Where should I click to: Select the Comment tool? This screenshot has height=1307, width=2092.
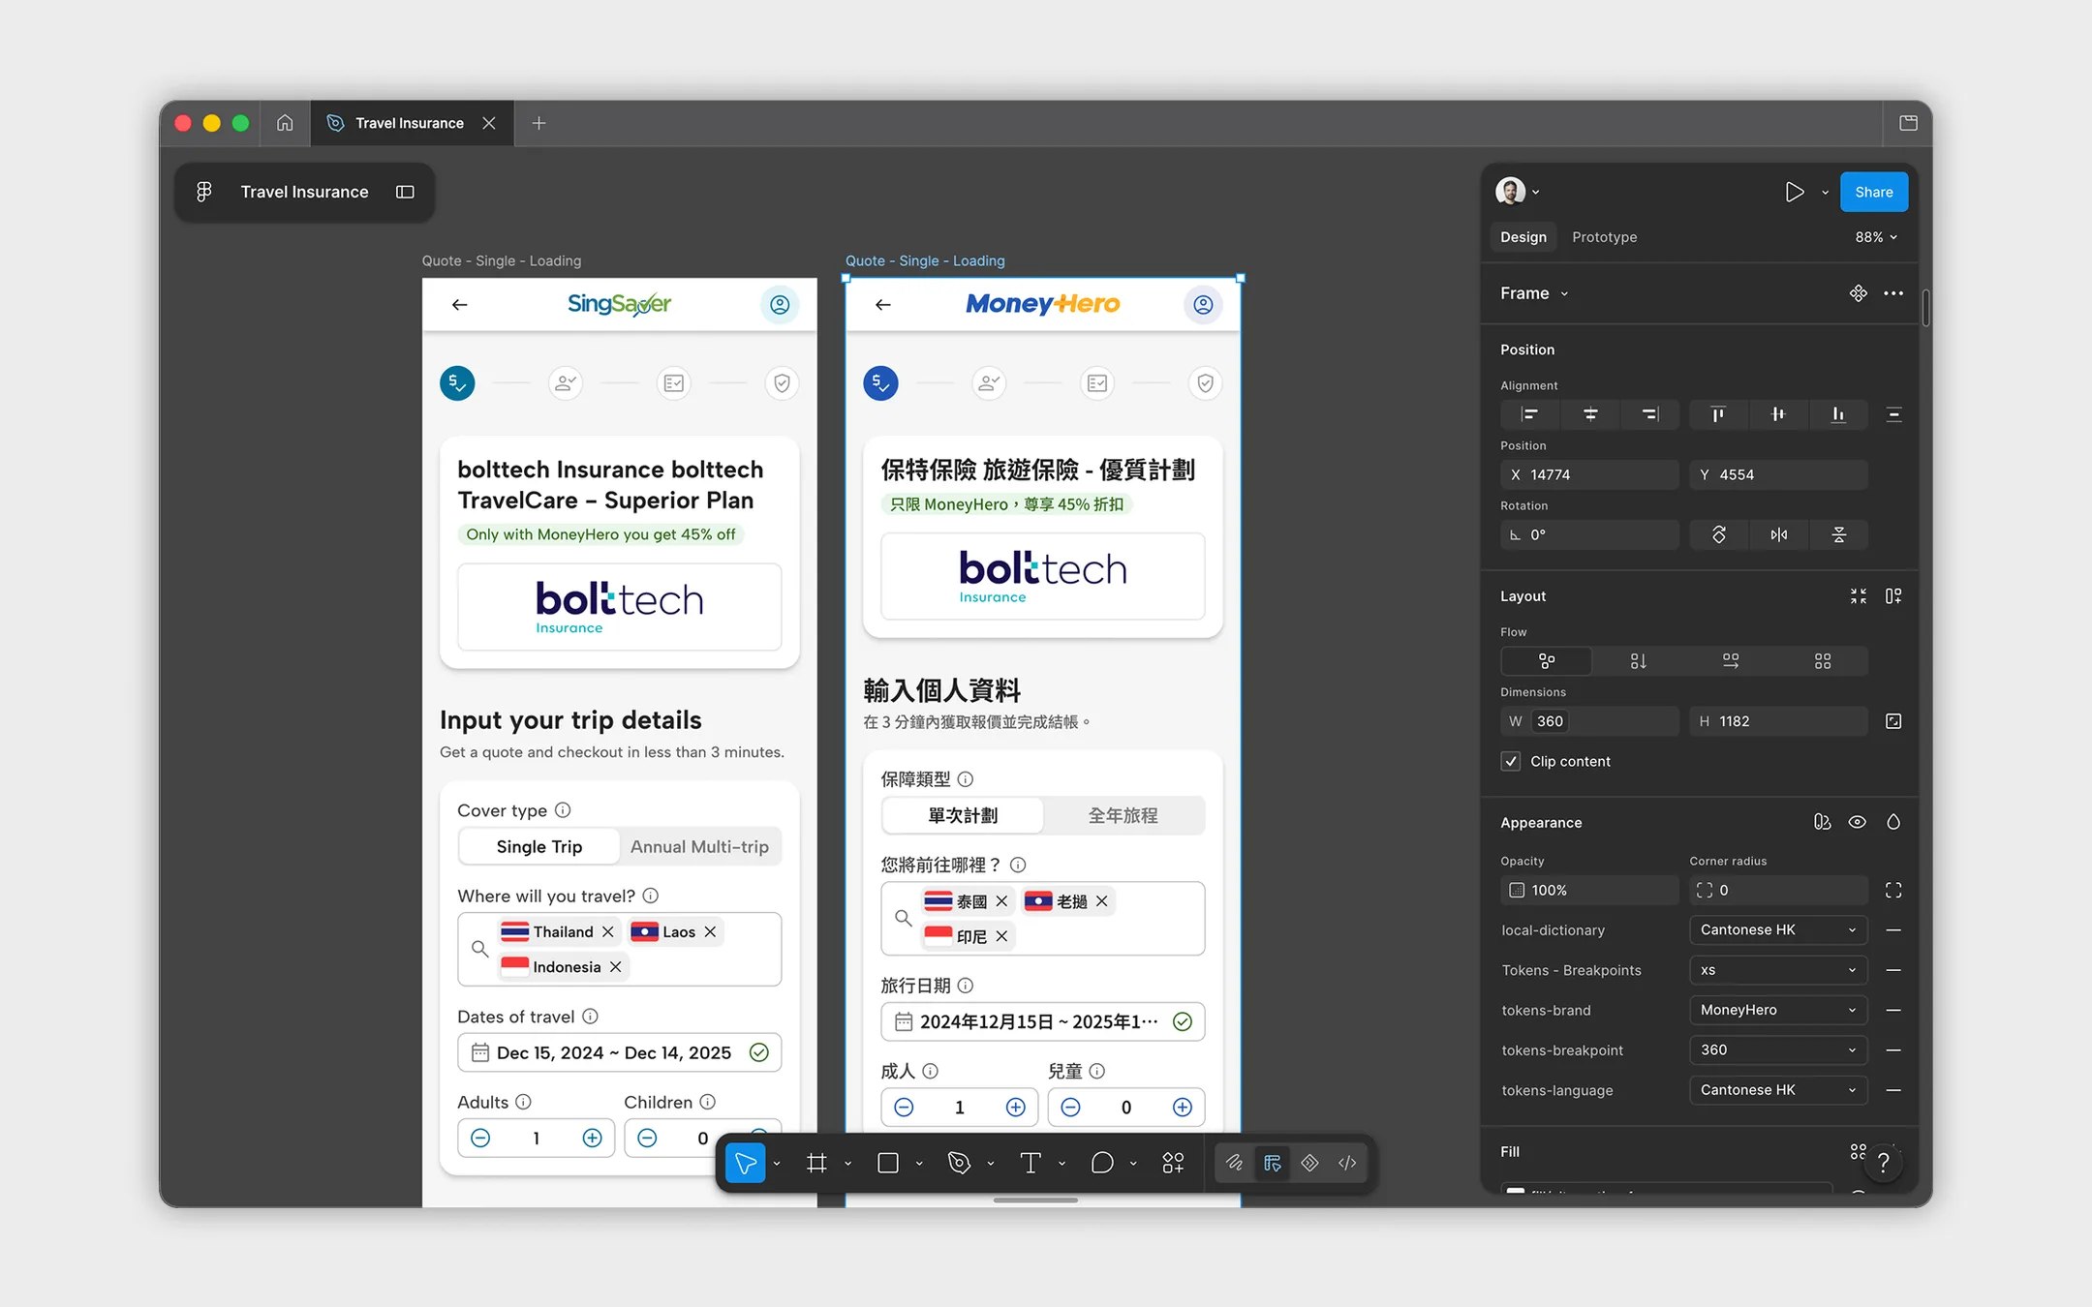pos(1102,1163)
